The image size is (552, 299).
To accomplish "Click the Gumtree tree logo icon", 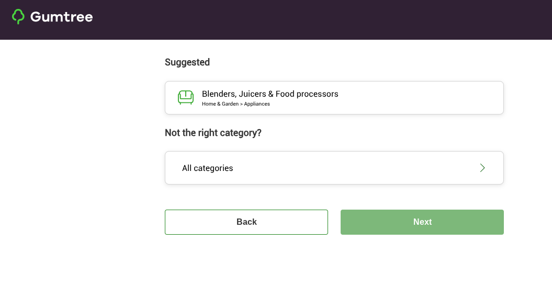I will [x=18, y=17].
